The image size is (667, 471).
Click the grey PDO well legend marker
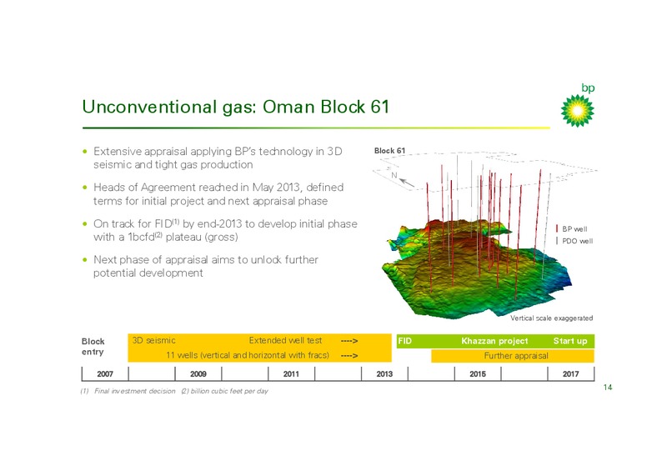point(557,241)
